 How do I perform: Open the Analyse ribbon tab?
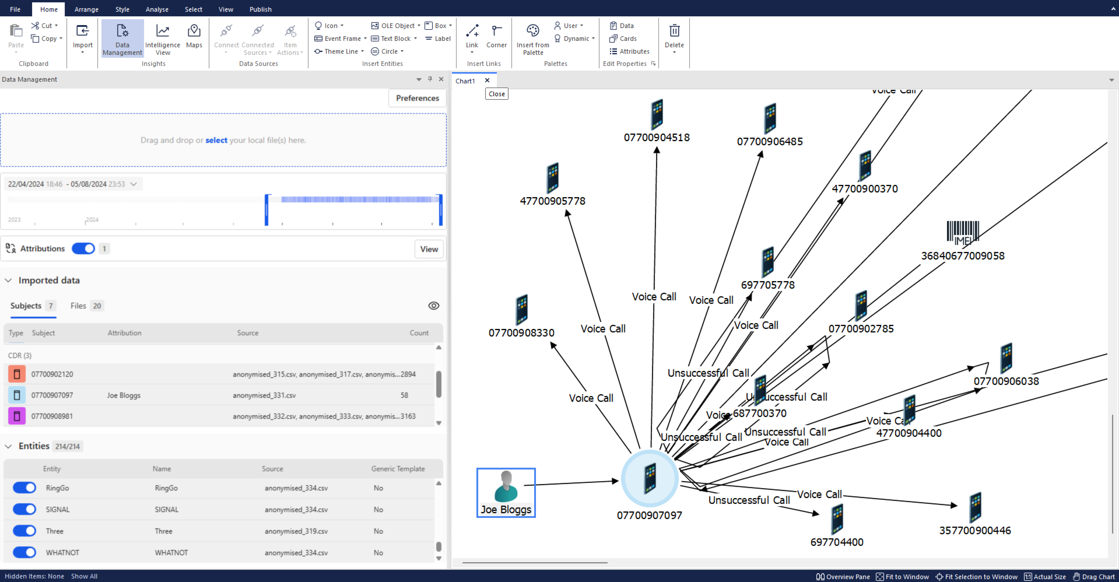[x=157, y=9]
